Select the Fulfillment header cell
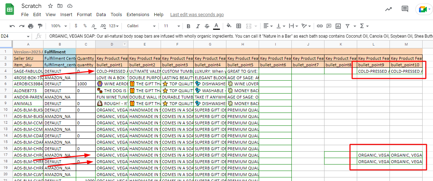This screenshot has height=181, width=433. pos(60,52)
